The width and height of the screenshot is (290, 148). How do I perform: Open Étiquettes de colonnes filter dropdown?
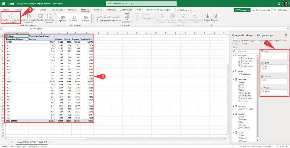[53, 36]
